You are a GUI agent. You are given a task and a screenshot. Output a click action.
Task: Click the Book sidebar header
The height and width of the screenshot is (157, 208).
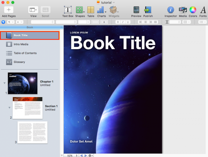point(30,27)
